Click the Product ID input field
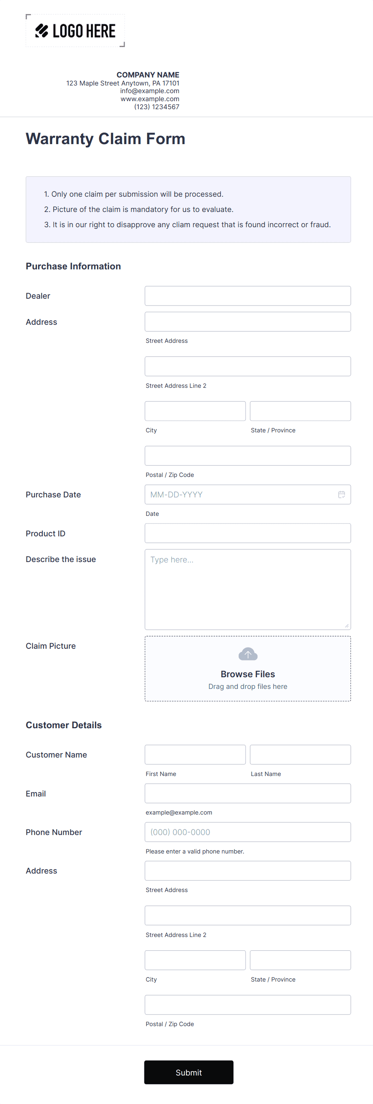 tap(247, 533)
